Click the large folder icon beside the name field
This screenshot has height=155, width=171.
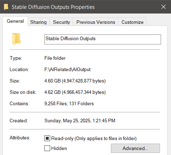point(16,39)
